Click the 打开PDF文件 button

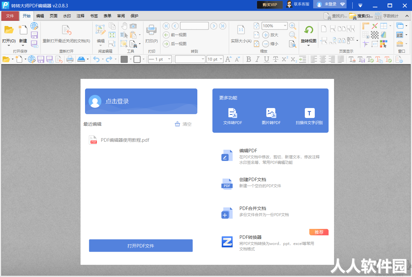[x=141, y=246]
